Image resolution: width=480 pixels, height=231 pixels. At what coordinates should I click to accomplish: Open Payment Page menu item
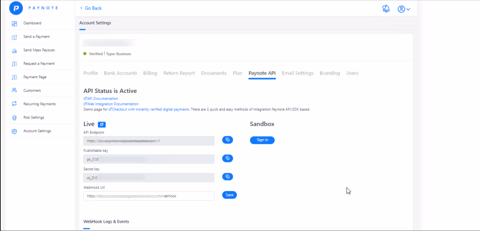coord(35,77)
